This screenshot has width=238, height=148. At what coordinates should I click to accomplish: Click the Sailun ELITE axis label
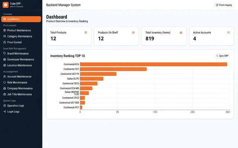click(73, 79)
